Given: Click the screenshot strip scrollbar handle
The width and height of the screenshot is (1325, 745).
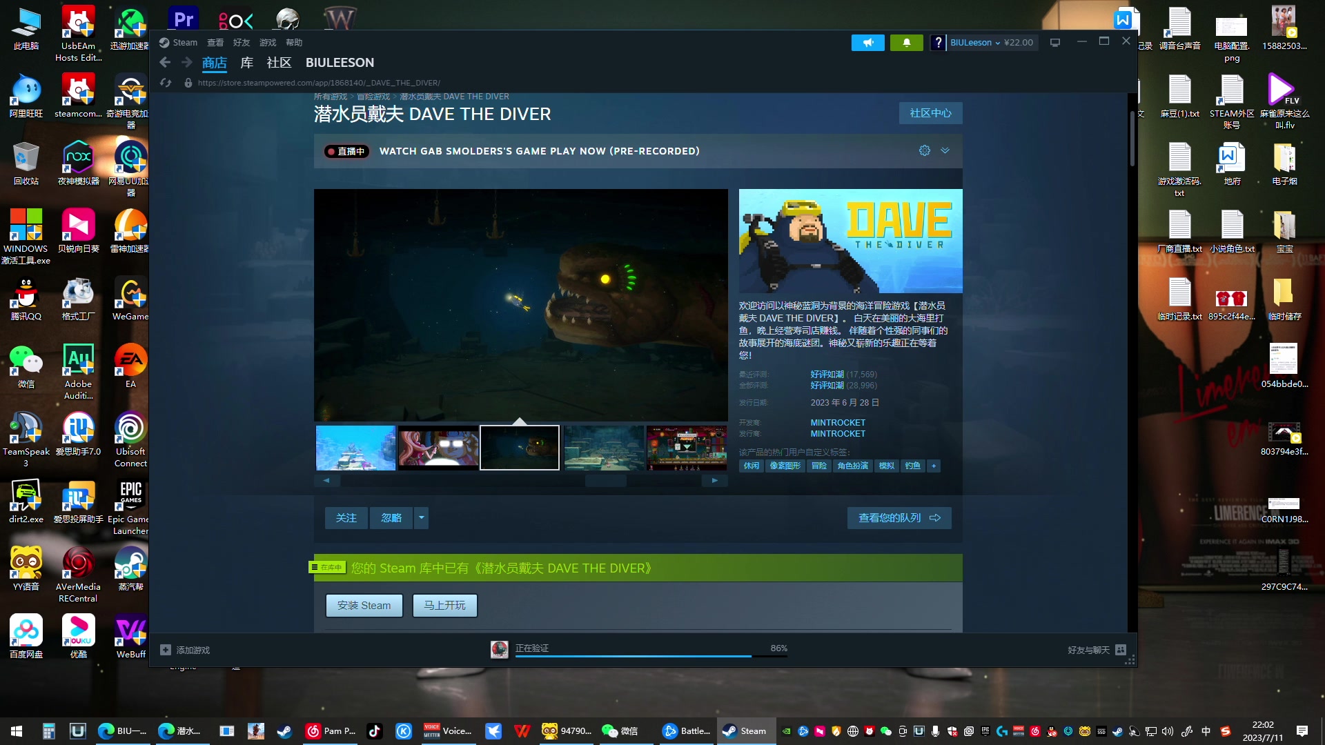Looking at the screenshot, I should coord(606,481).
